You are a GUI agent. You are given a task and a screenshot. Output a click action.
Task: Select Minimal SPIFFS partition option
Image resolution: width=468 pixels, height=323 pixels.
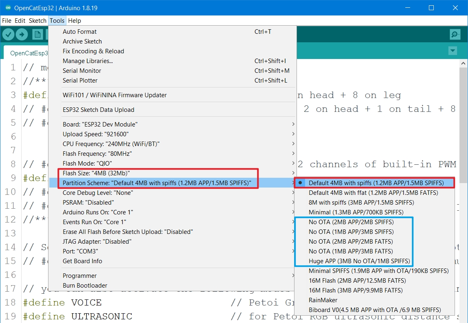378,271
